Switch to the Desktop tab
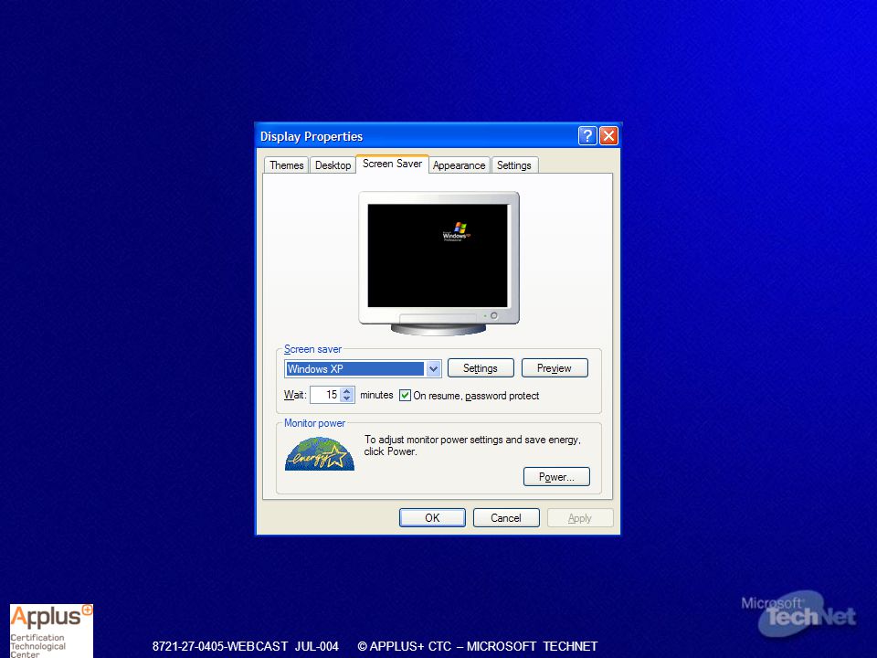The height and width of the screenshot is (658, 877). pos(333,165)
